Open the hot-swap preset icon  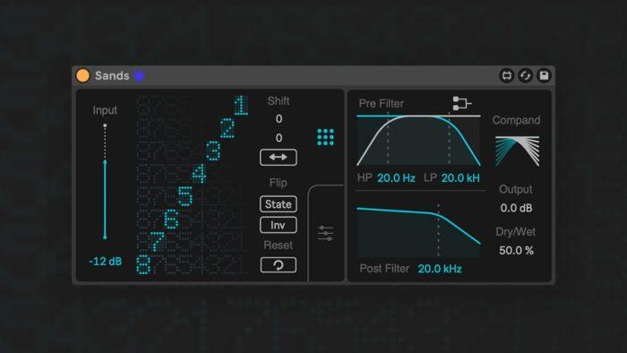507,75
